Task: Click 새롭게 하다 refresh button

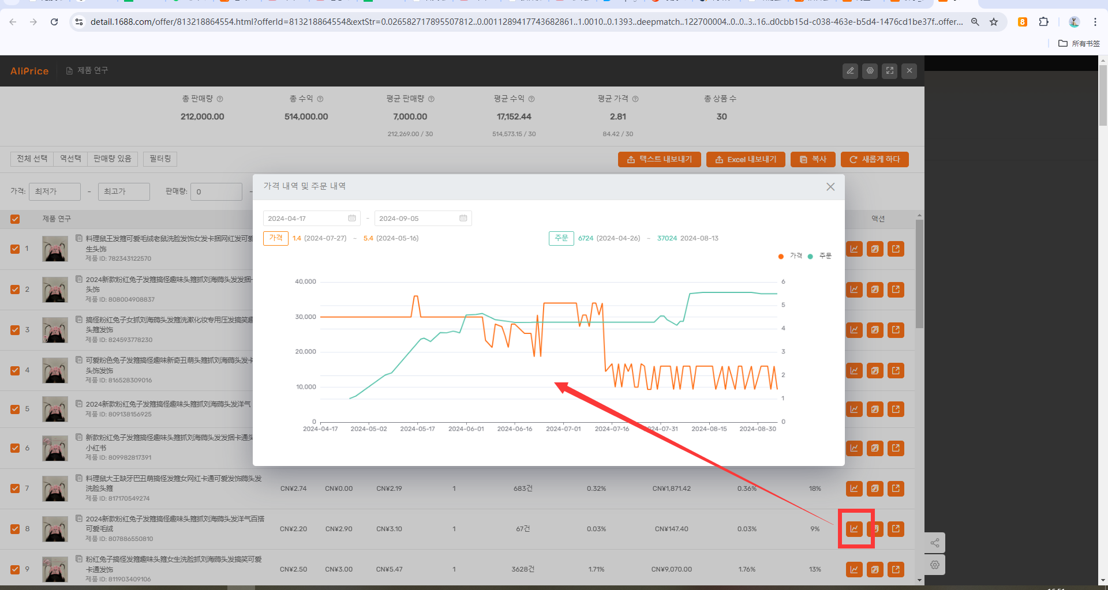Action: click(x=875, y=159)
